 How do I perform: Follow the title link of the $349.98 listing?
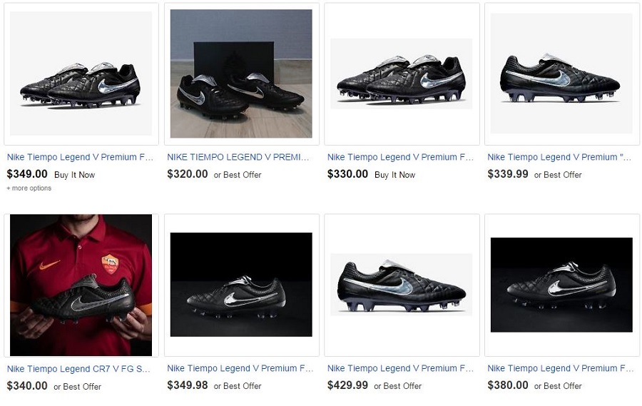240,369
